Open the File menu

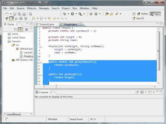pyautogui.click(x=5, y=8)
